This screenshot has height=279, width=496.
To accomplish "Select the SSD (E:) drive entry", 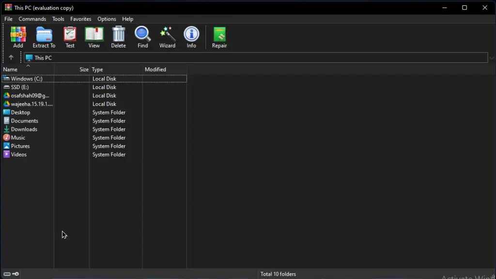I will click(x=20, y=87).
